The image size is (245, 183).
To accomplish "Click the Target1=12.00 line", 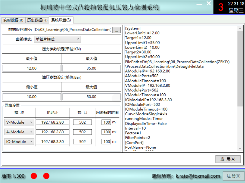I will tap(138, 38).
